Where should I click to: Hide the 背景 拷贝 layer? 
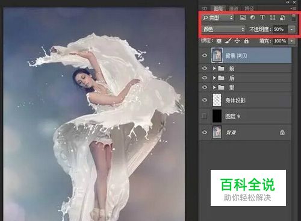click(x=205, y=55)
